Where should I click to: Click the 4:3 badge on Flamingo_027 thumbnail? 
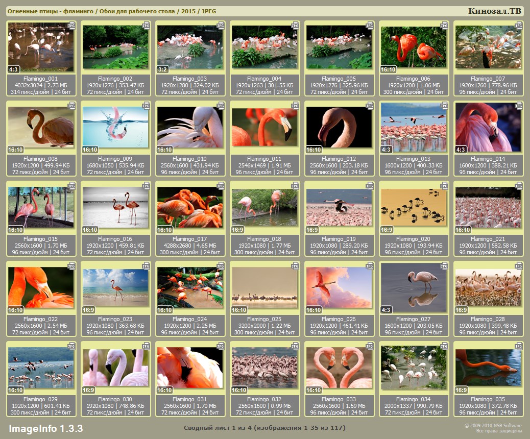[x=387, y=310]
